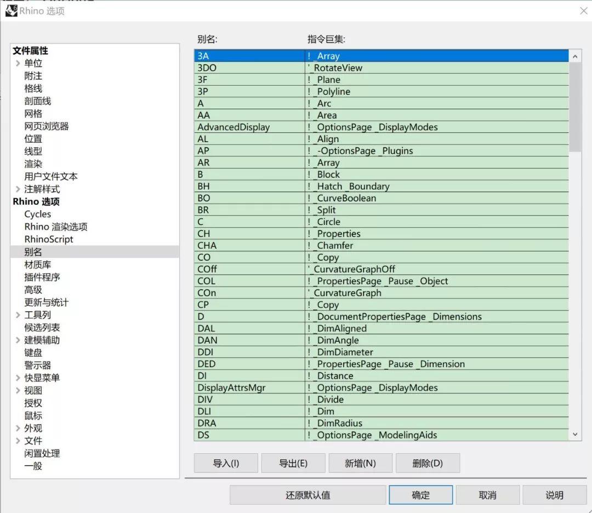Click the AdvancedDisplay alias cell

point(249,127)
